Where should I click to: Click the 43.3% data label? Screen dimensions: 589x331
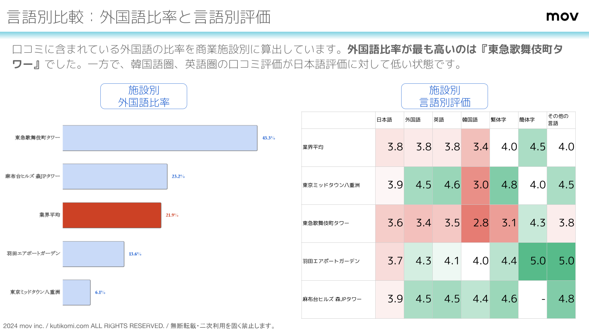pos(268,138)
